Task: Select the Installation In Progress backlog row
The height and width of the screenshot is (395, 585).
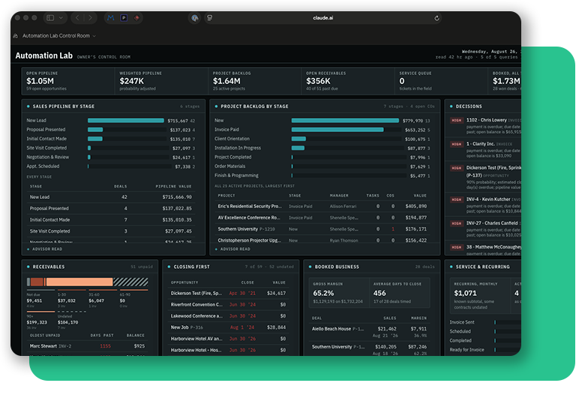Action: point(322,148)
